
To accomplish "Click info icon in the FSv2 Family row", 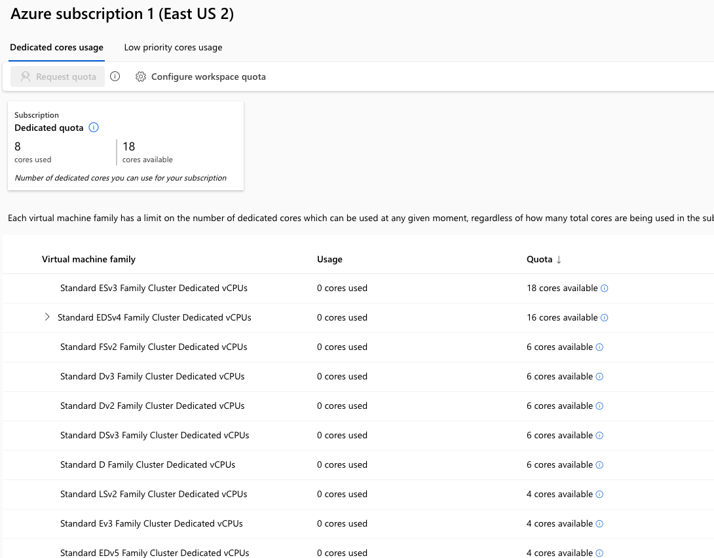I will pos(600,347).
